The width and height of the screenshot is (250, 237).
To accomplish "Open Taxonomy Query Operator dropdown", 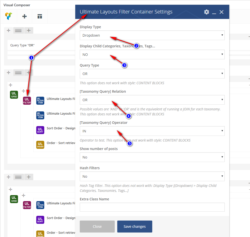I will 152,131.
